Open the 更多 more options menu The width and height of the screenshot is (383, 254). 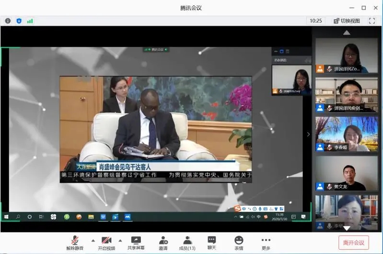point(266,243)
